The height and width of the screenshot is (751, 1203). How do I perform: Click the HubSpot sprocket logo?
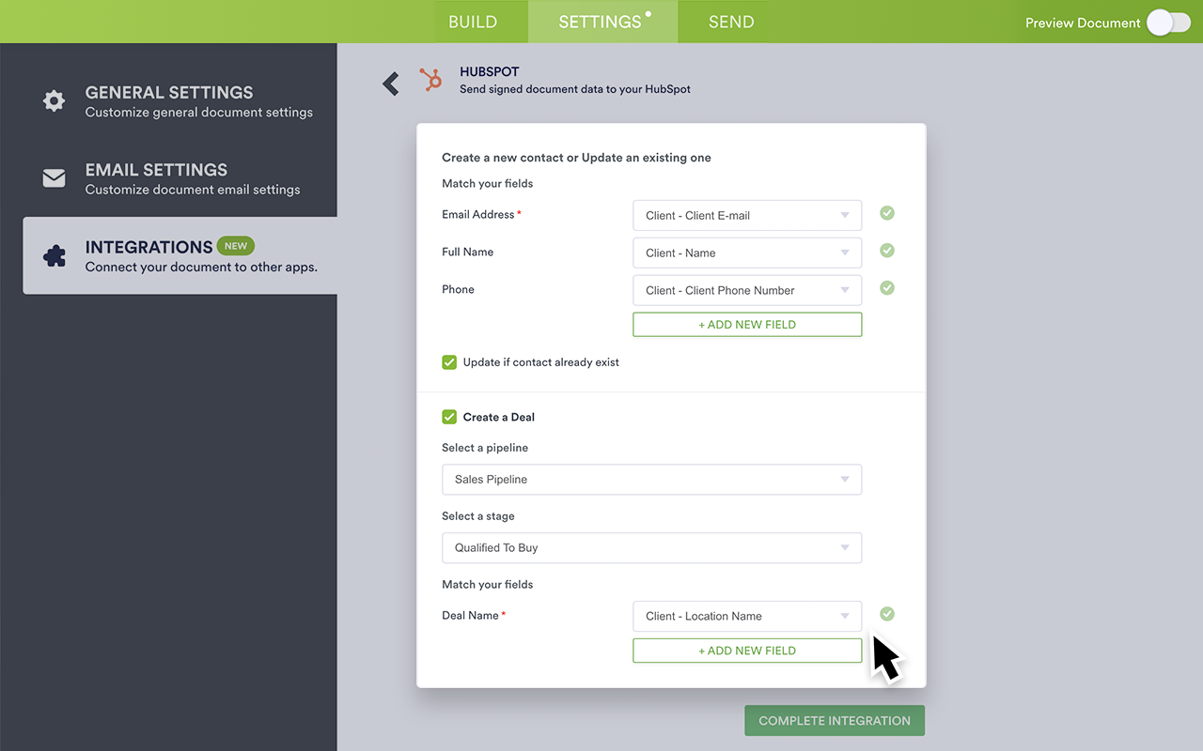pyautogui.click(x=430, y=80)
